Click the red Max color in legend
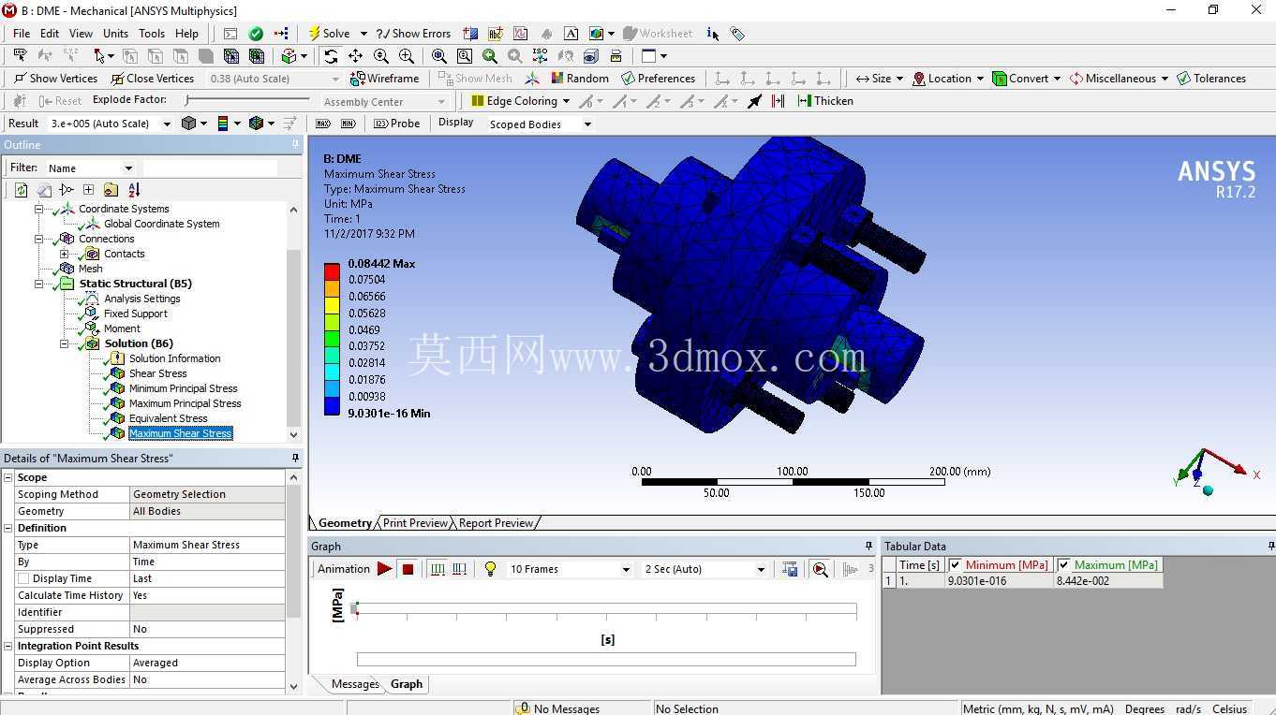This screenshot has width=1276, height=715. pyautogui.click(x=332, y=271)
